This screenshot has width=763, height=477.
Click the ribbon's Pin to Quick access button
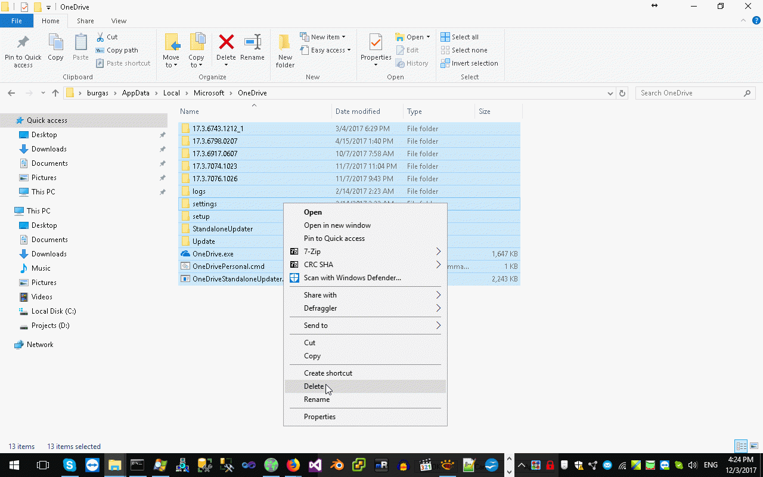[23, 51]
